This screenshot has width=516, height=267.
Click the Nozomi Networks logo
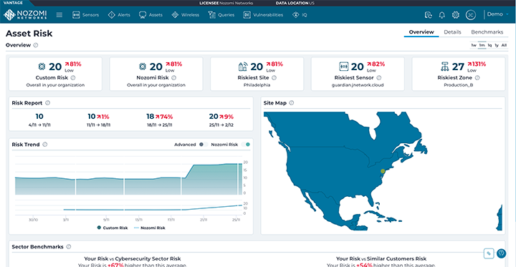tap(25, 15)
